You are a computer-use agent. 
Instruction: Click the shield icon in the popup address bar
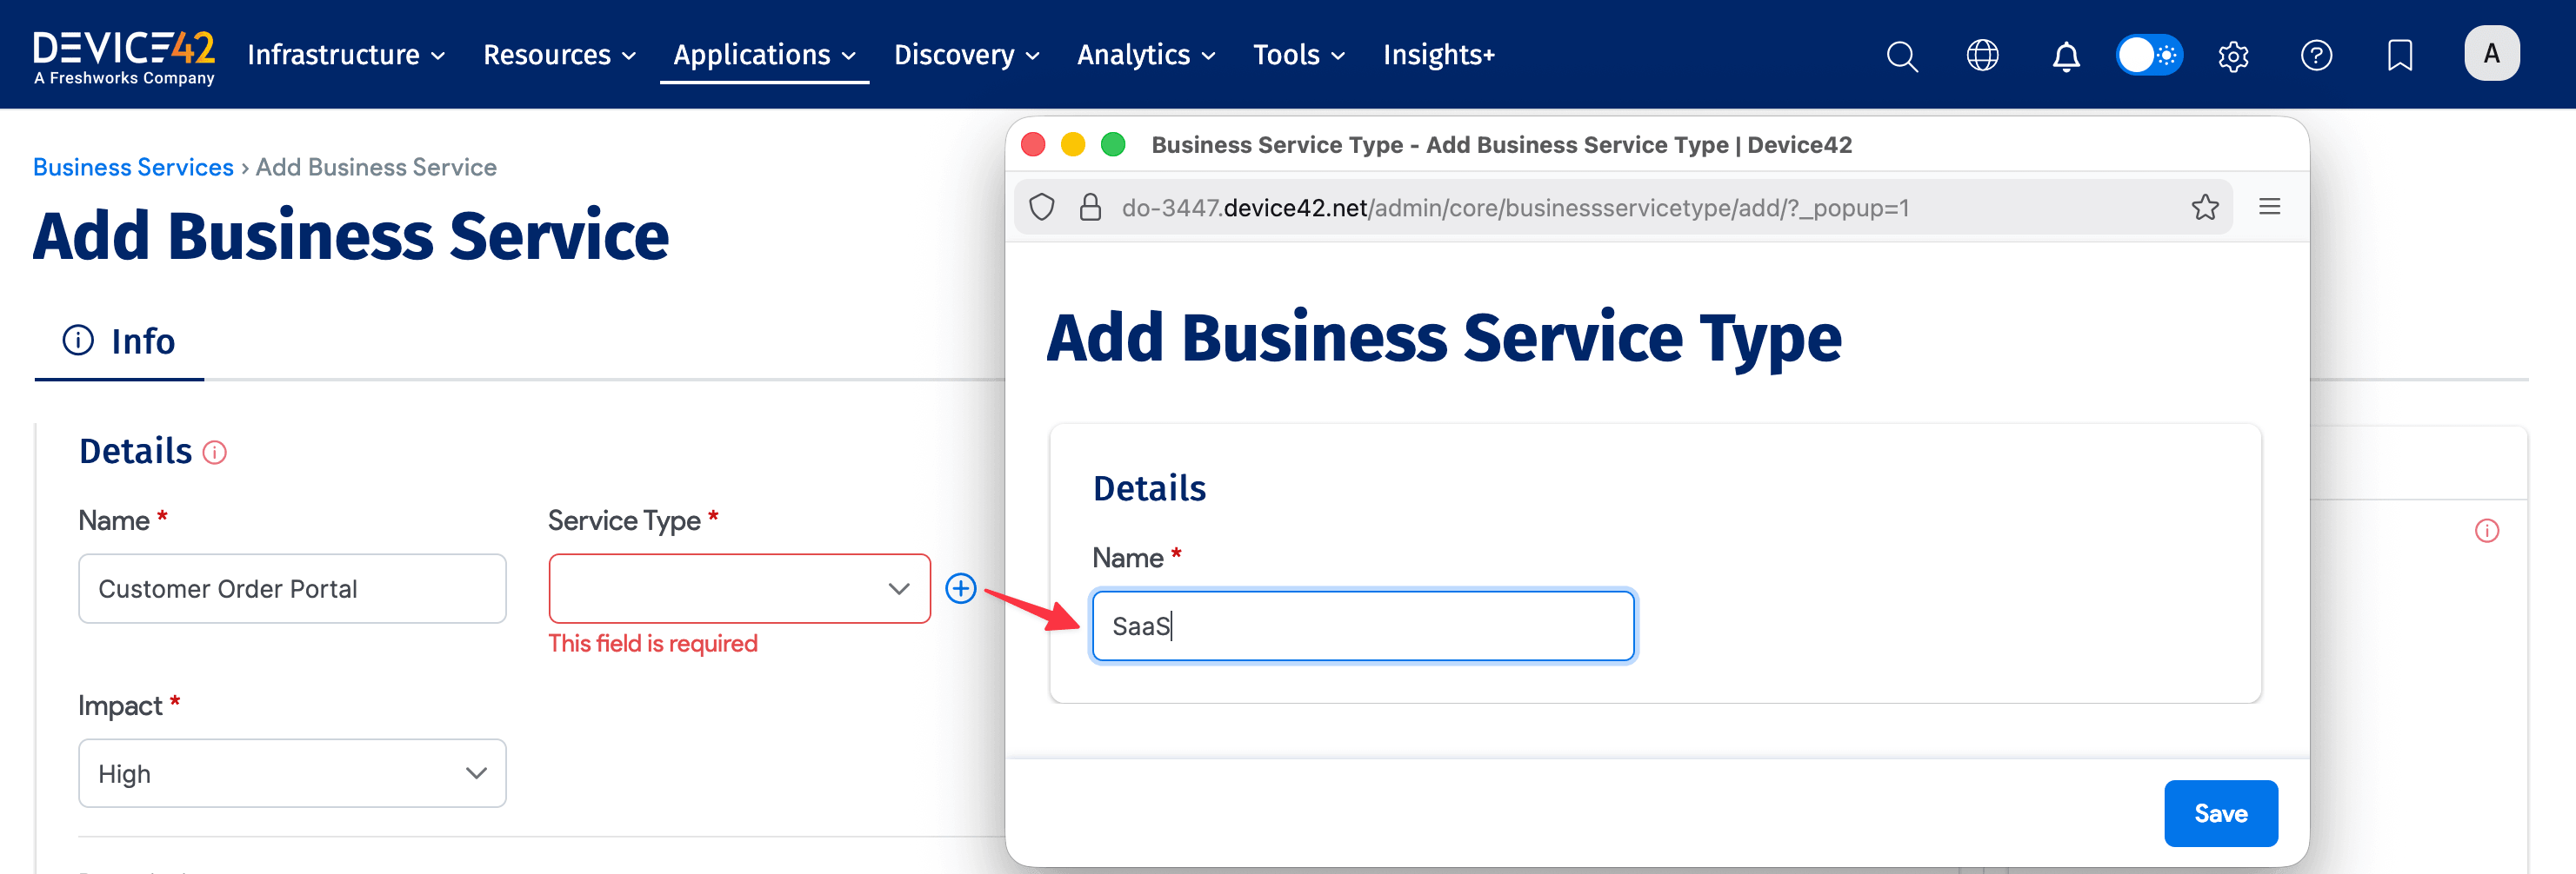click(x=1043, y=207)
